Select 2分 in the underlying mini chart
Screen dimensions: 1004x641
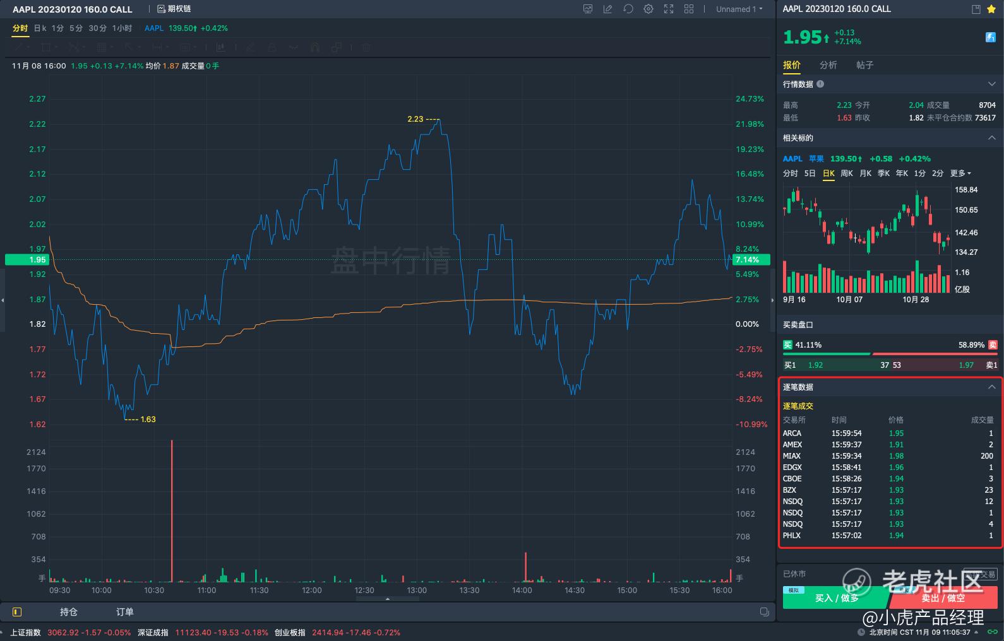(x=938, y=173)
